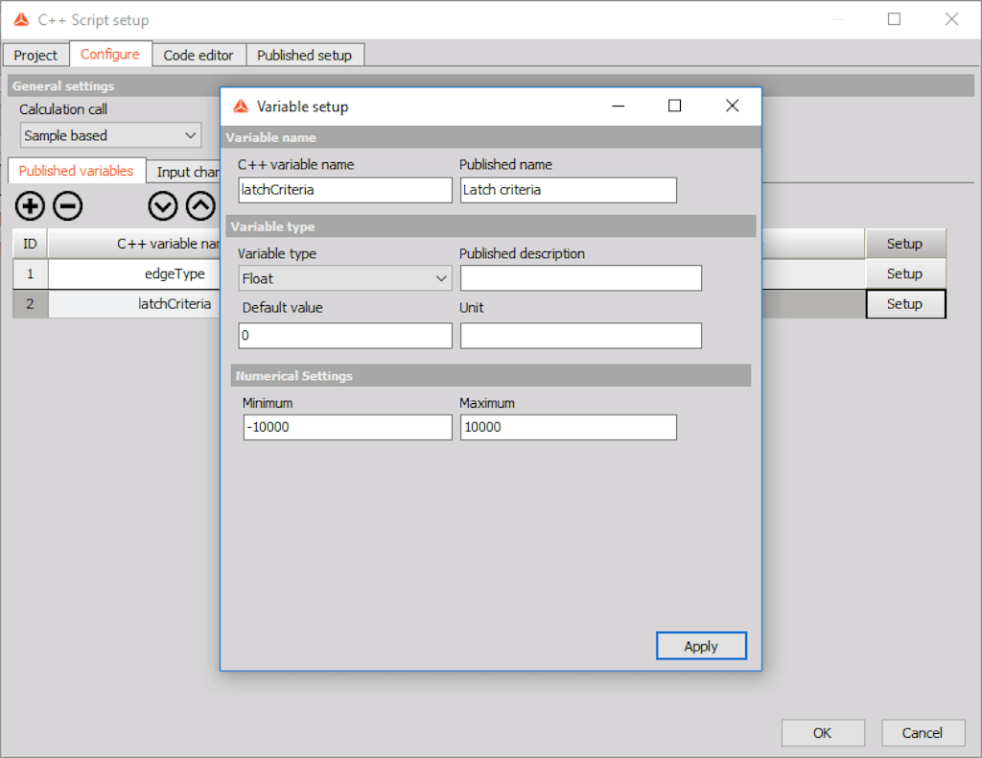This screenshot has height=758, width=982.
Task: Click Cancel in the C++ Script setup window
Action: (x=923, y=733)
